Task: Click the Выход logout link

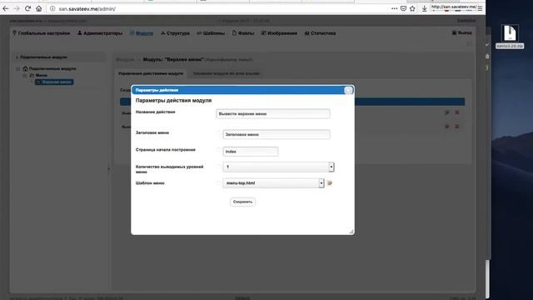Action: (461, 32)
